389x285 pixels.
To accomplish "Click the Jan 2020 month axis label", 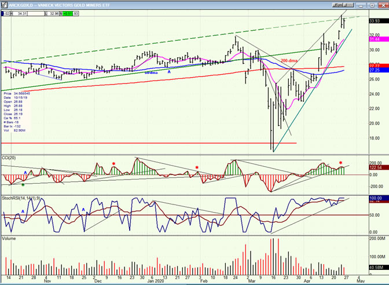I will click(156, 281).
